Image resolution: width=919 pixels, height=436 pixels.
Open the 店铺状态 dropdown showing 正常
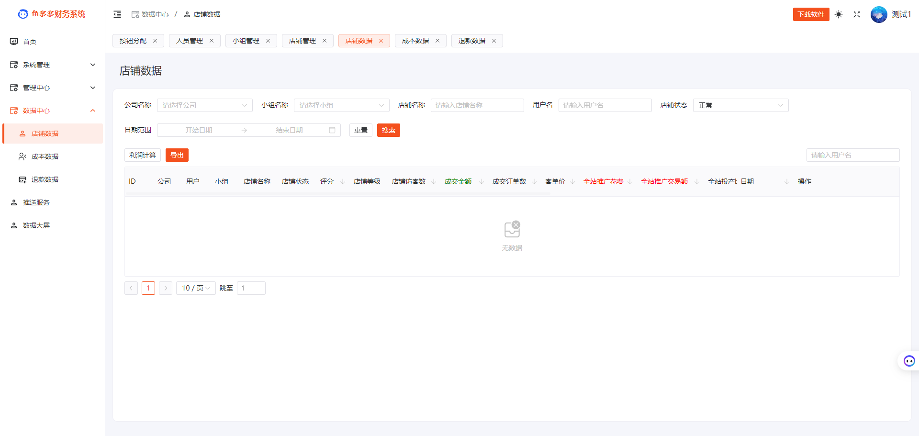coord(740,105)
